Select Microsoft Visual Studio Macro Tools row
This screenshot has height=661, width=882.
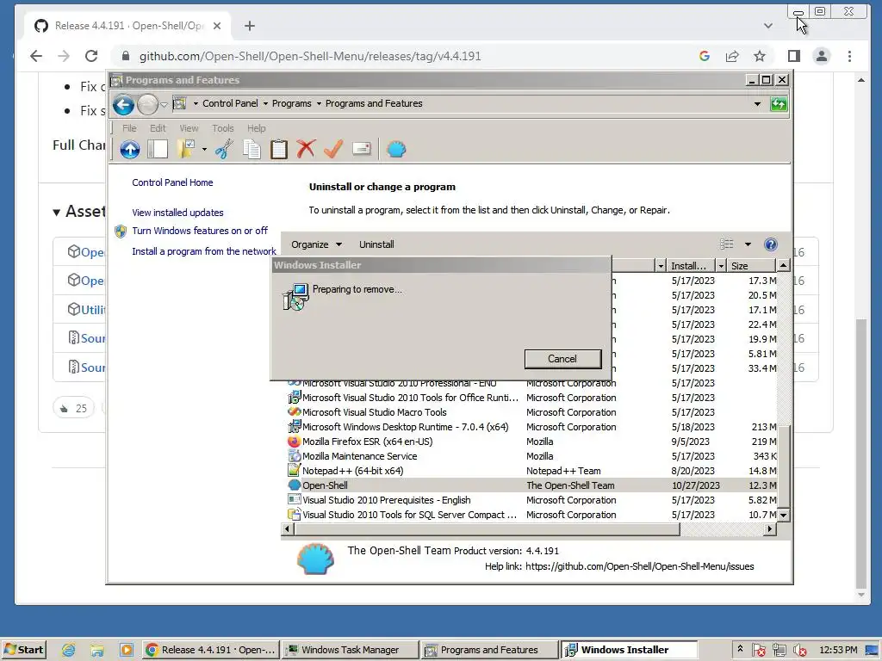click(531, 412)
